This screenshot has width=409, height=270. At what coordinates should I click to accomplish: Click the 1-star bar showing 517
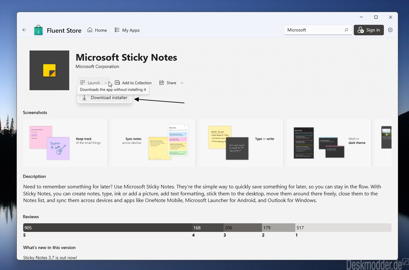click(343, 227)
